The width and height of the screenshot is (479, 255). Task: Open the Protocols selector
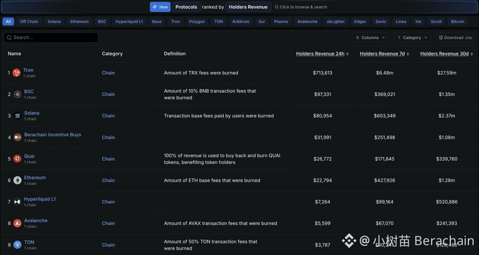(186, 7)
